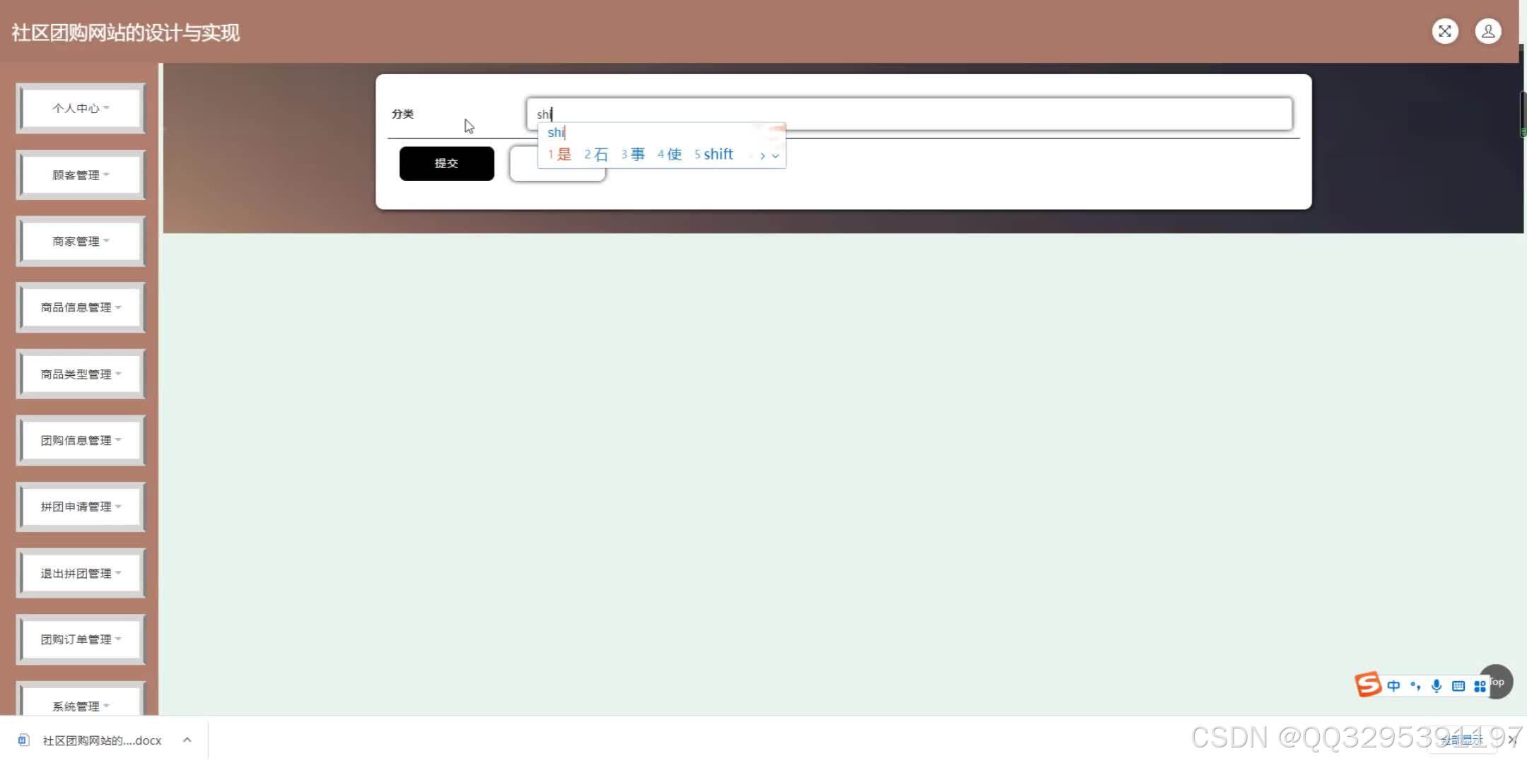This screenshot has width=1527, height=763.
Task: Click the round Top back-to-top button
Action: [x=1498, y=682]
